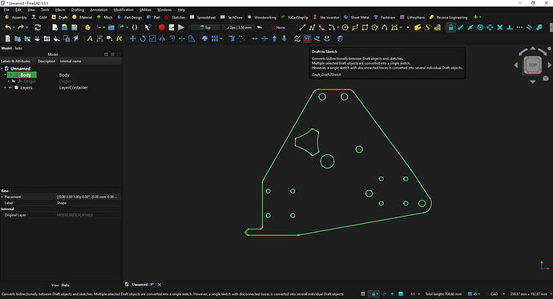Click the execute macro play button
The width and height of the screenshot is (553, 299).
click(181, 27)
